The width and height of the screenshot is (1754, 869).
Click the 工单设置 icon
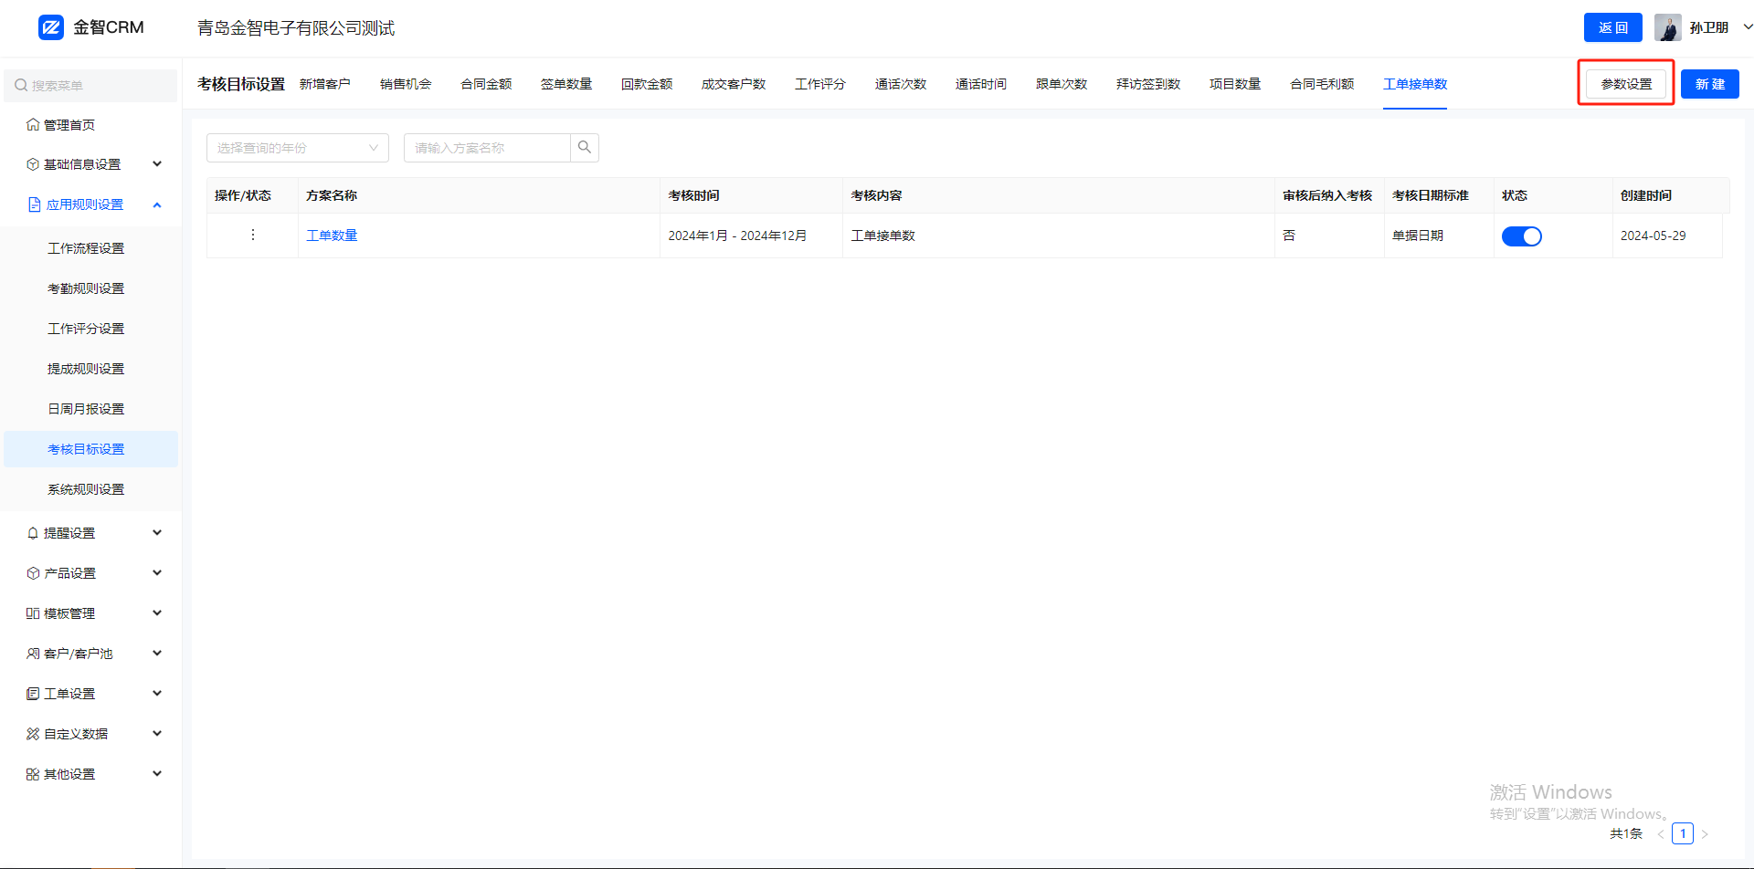[x=33, y=694]
